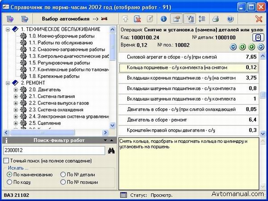Viewport: 268px width, 201px height.
Task: Click the tree horizontal scrollbar right arrow
Action: [105, 133]
